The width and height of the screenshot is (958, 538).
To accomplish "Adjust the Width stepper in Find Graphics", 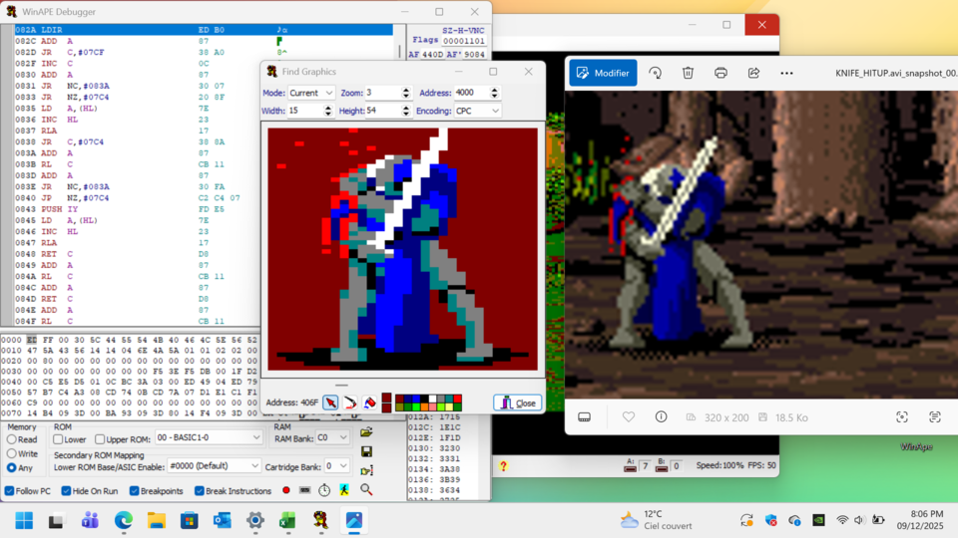I will tap(327, 111).
